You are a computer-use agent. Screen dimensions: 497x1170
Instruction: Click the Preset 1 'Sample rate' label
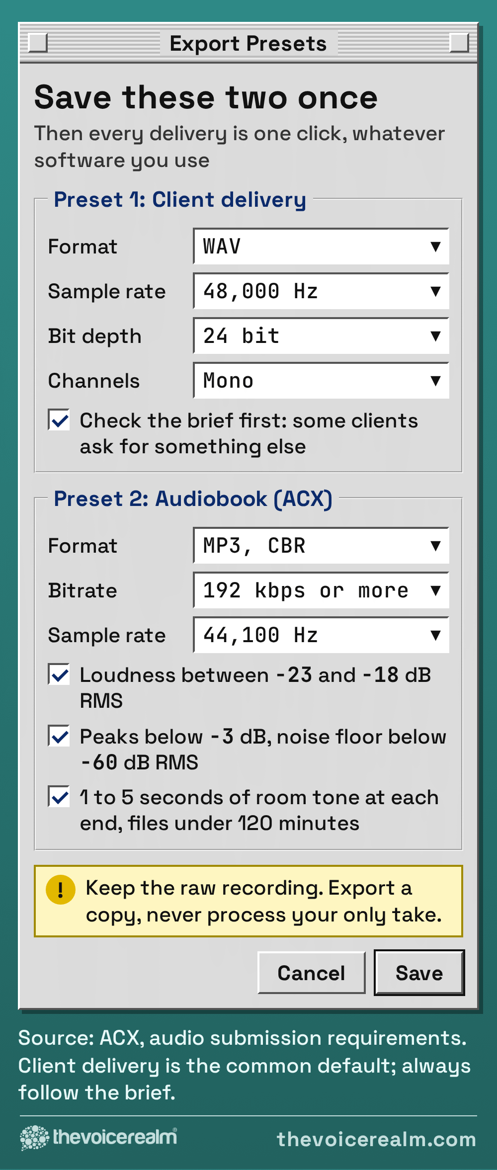tap(107, 292)
